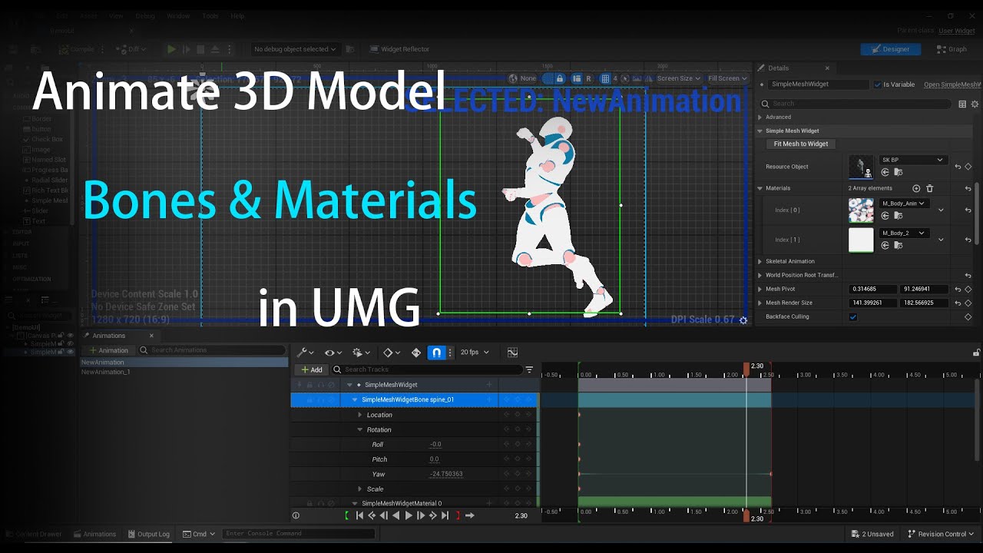This screenshot has height=553, width=983.
Task: Expand the Mesh Render Size property
Action: click(760, 303)
